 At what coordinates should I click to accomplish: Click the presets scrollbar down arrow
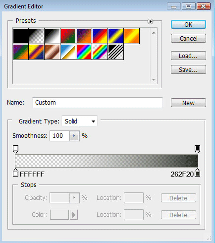click(x=154, y=80)
